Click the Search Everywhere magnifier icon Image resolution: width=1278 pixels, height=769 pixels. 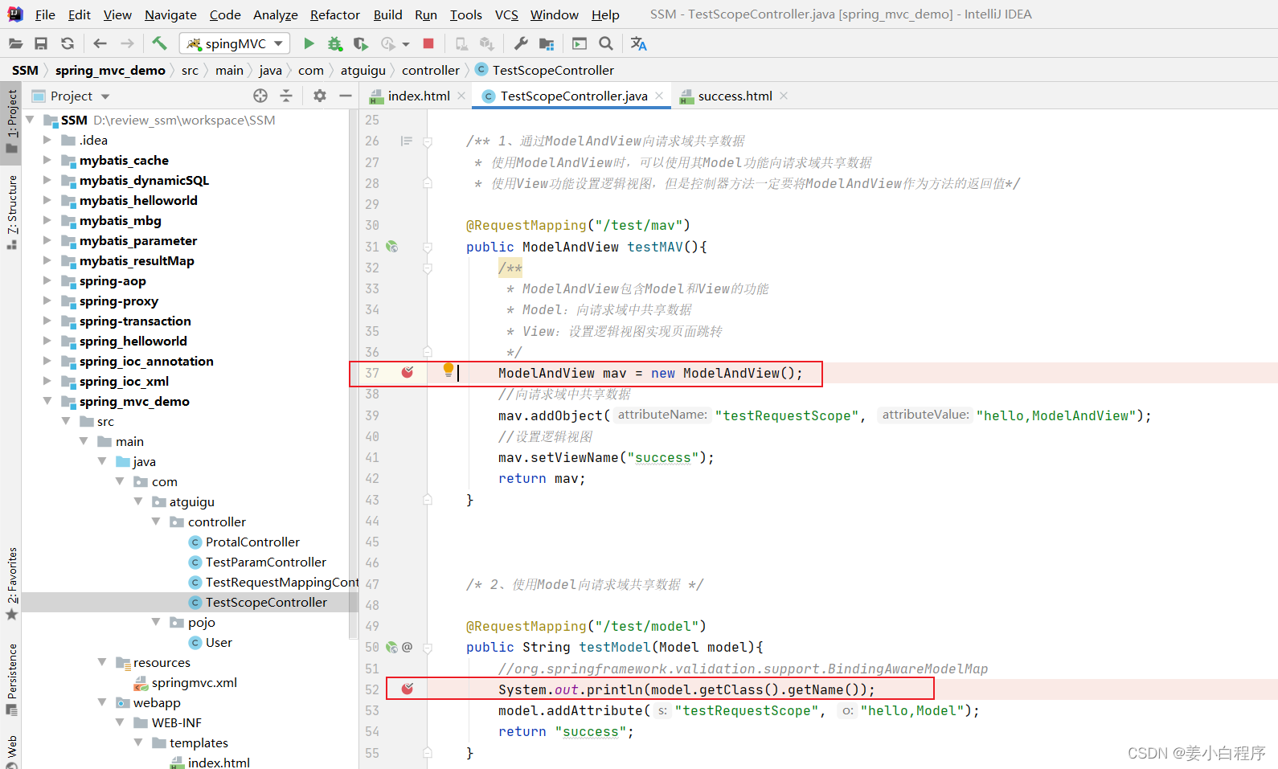[x=606, y=43]
